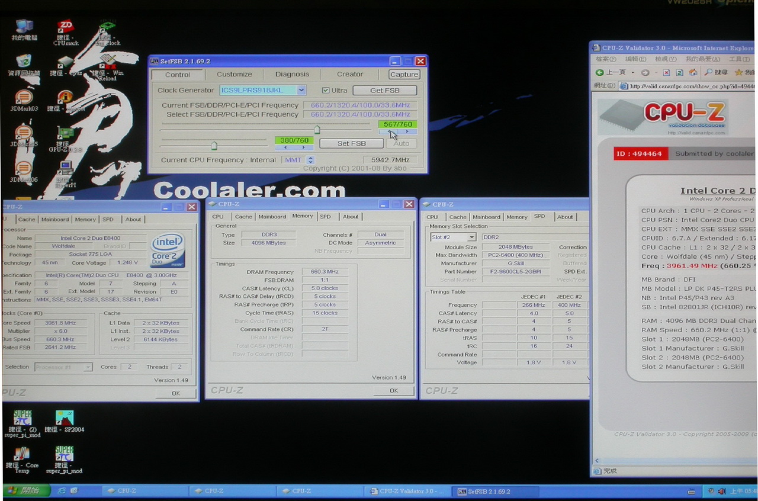Viewport: 758px width, 501px height.
Task: Open the Clock Generator dropdown
Action: tap(301, 90)
